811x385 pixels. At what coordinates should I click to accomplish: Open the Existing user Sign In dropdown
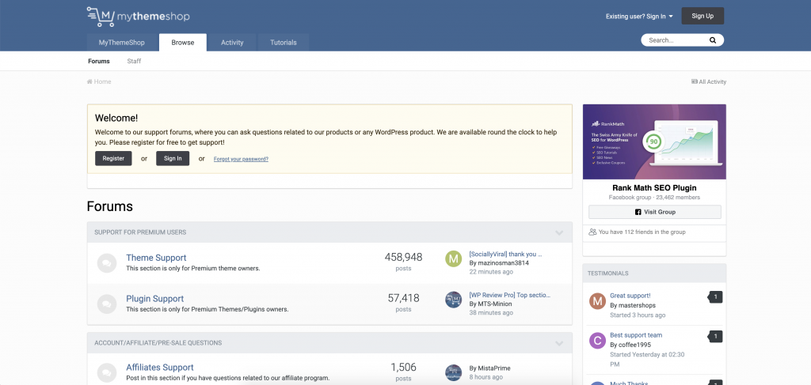639,17
